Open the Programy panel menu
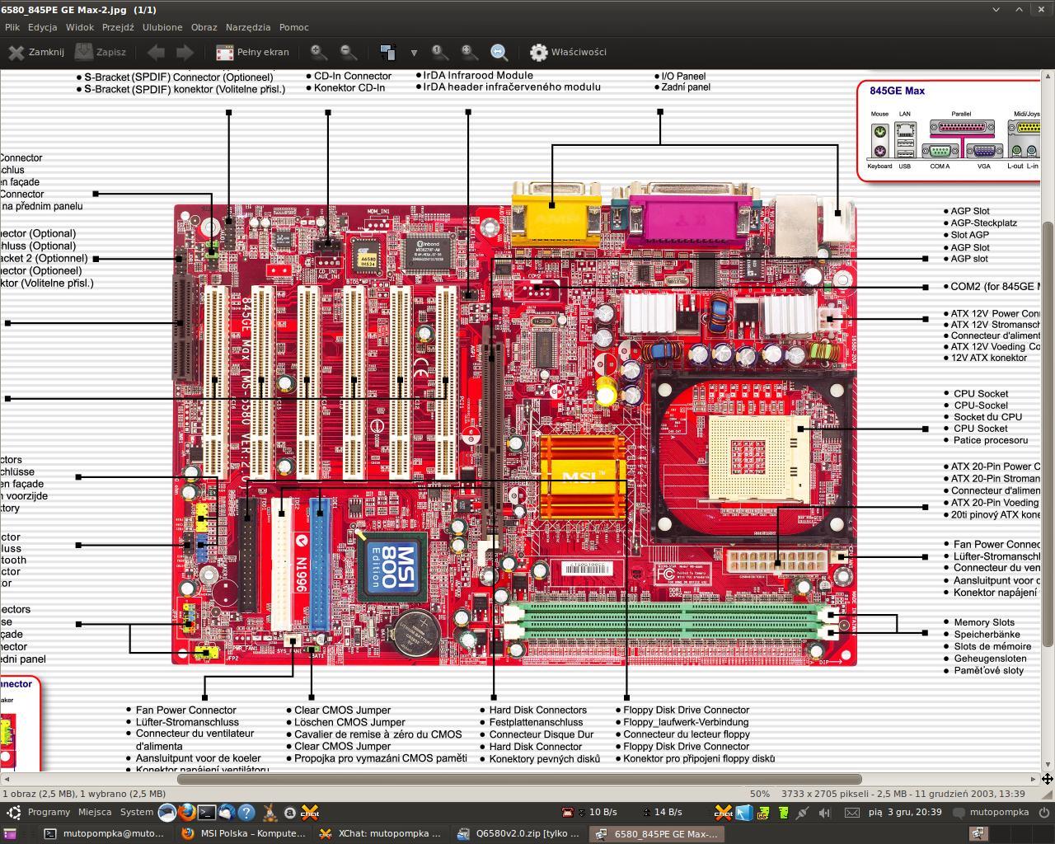This screenshot has width=1055, height=844. [49, 812]
